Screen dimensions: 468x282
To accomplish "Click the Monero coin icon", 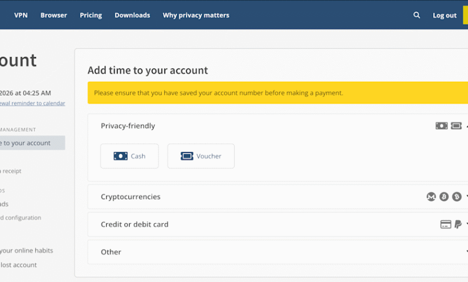I will coord(431,197).
